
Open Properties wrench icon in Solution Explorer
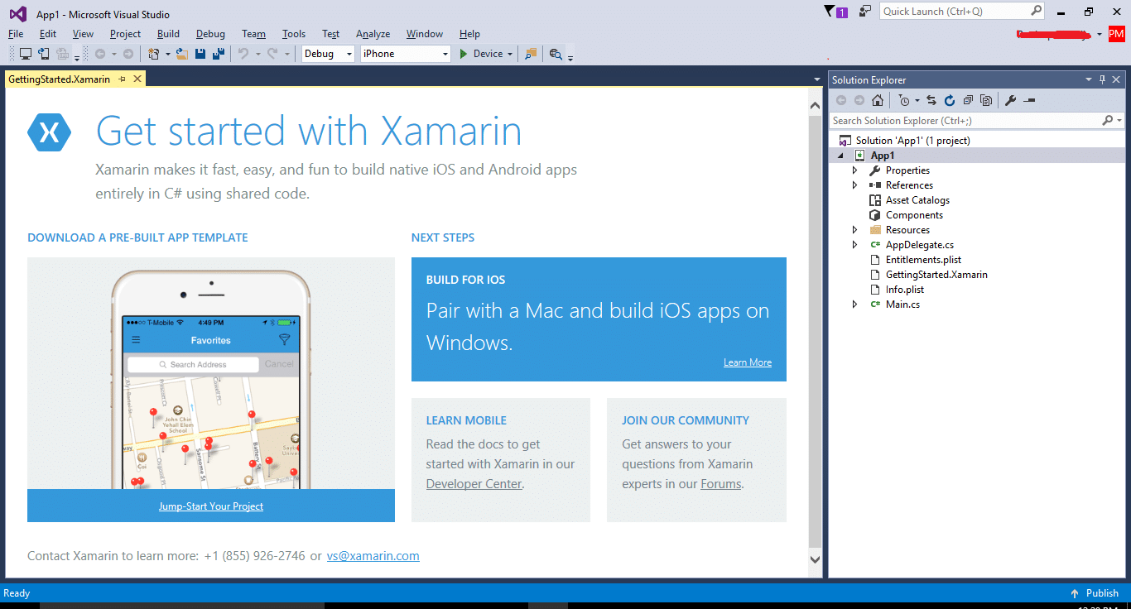pyautogui.click(x=1010, y=100)
